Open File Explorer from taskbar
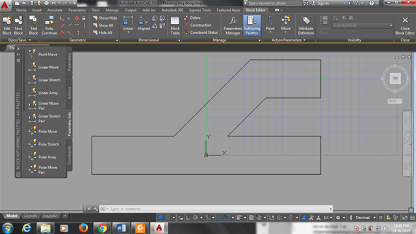416x234 pixels. (x=45, y=228)
